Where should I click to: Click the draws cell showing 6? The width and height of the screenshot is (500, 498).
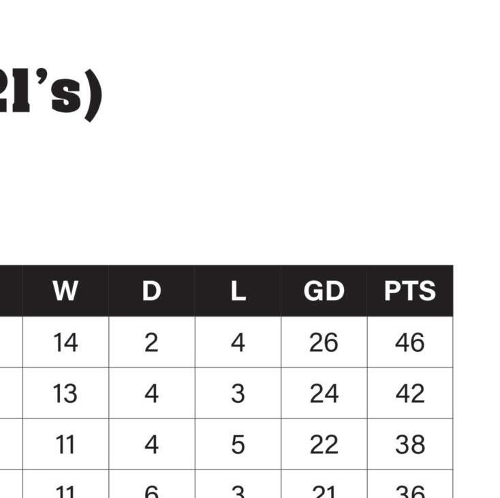coord(152,484)
